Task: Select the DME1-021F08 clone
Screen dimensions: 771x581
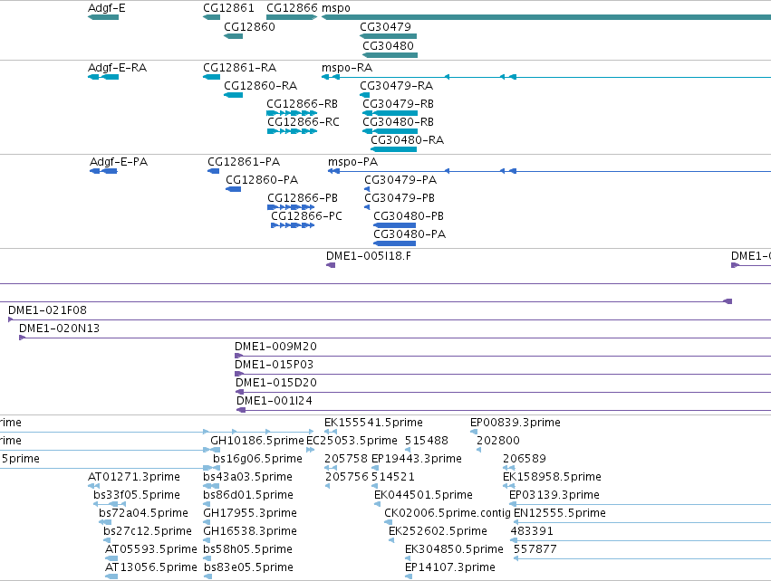Action: coord(390,319)
